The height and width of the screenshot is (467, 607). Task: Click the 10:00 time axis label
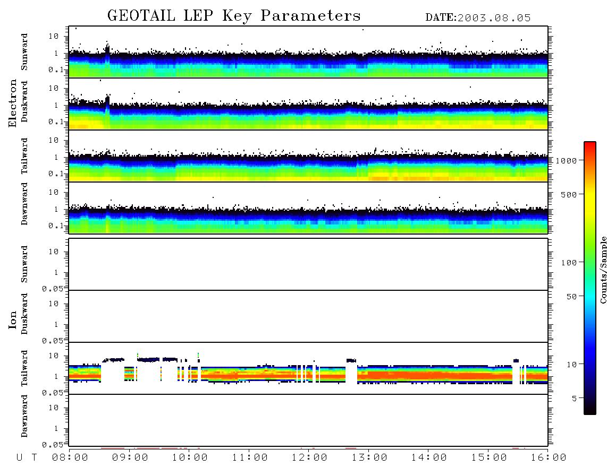[x=190, y=458]
